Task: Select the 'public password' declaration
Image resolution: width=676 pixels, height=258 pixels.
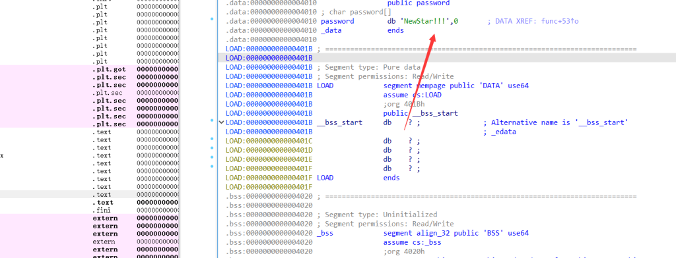Action: [418, 3]
